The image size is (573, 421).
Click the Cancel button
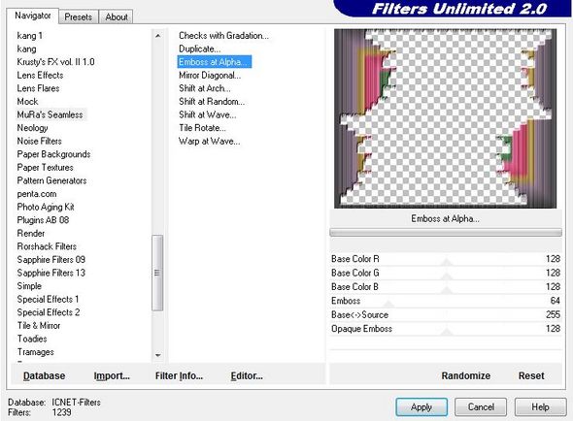pyautogui.click(x=481, y=406)
